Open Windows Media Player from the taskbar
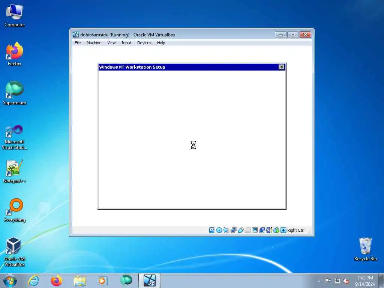The height and width of the screenshot is (288, 384). 102,280
